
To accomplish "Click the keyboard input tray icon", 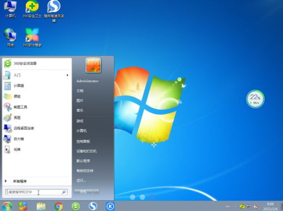I will [228, 206].
